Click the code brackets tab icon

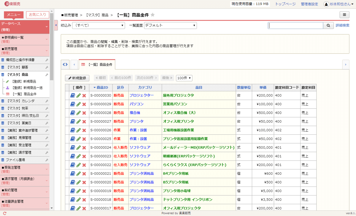[65, 64]
